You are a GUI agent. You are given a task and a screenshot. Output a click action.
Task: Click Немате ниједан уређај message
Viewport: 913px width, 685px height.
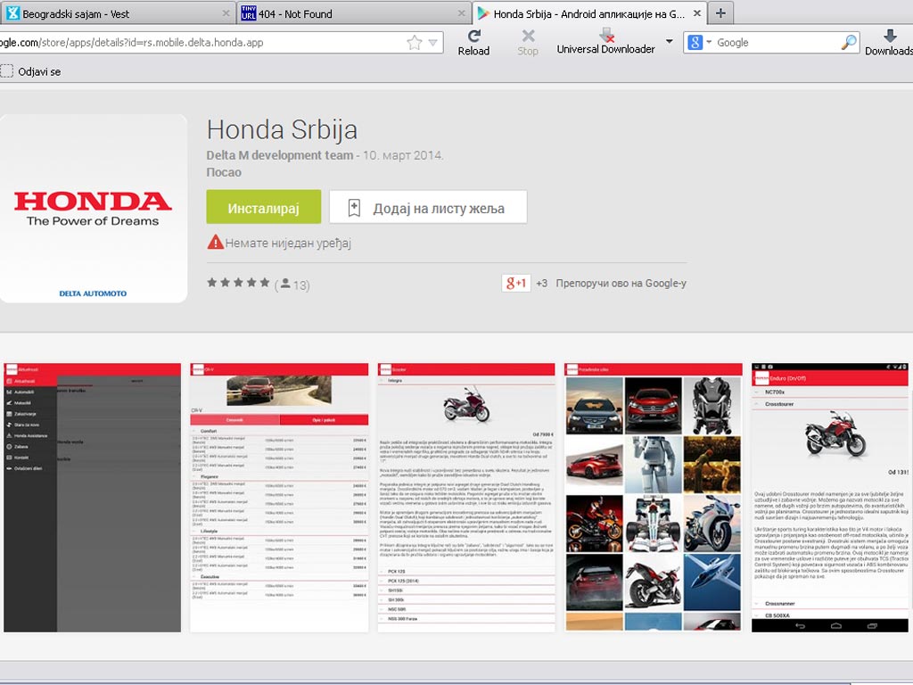288,243
